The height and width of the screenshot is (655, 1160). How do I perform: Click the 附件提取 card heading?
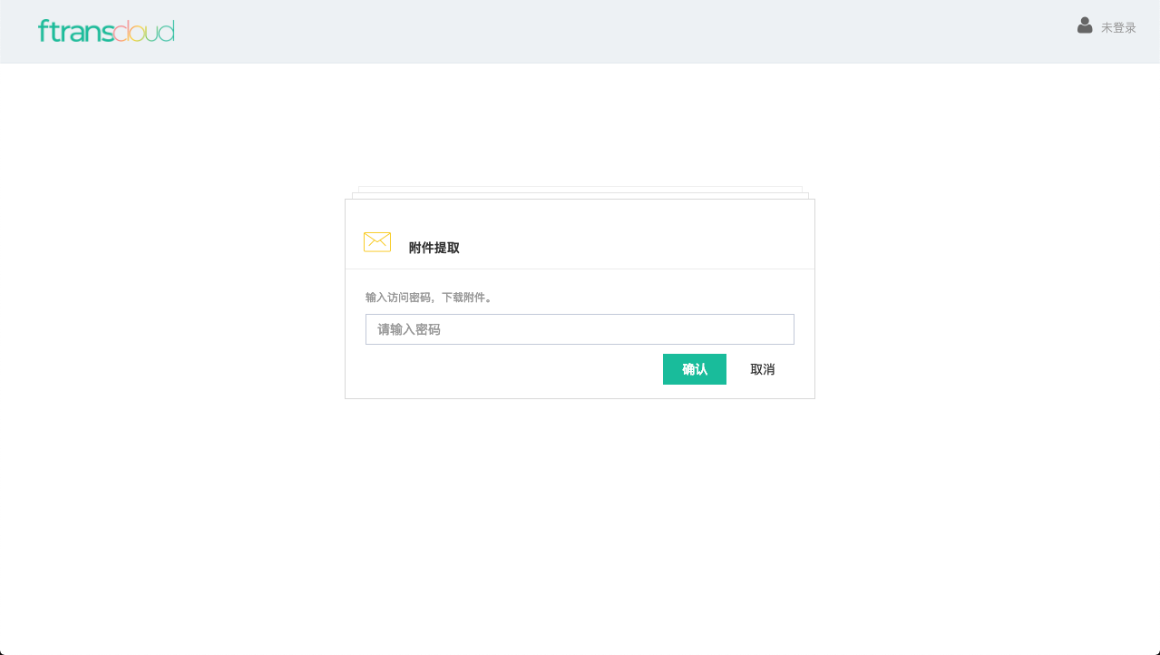434,247
